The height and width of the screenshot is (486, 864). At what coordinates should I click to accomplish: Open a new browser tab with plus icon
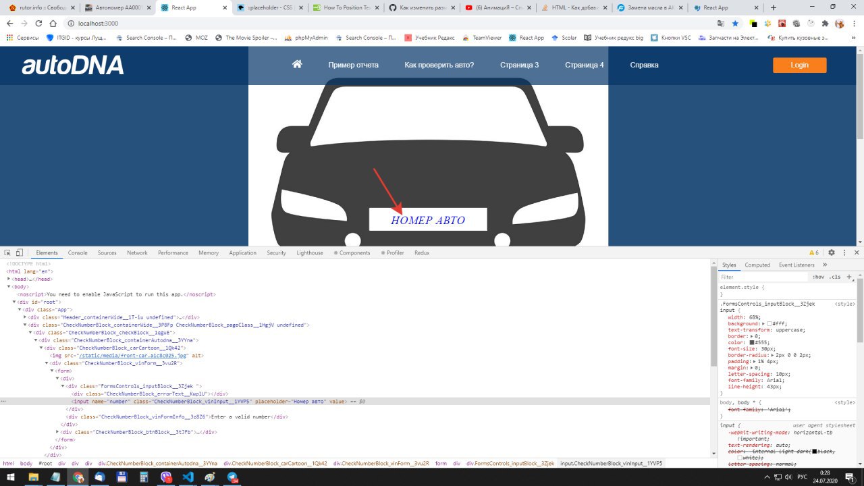[774, 7]
